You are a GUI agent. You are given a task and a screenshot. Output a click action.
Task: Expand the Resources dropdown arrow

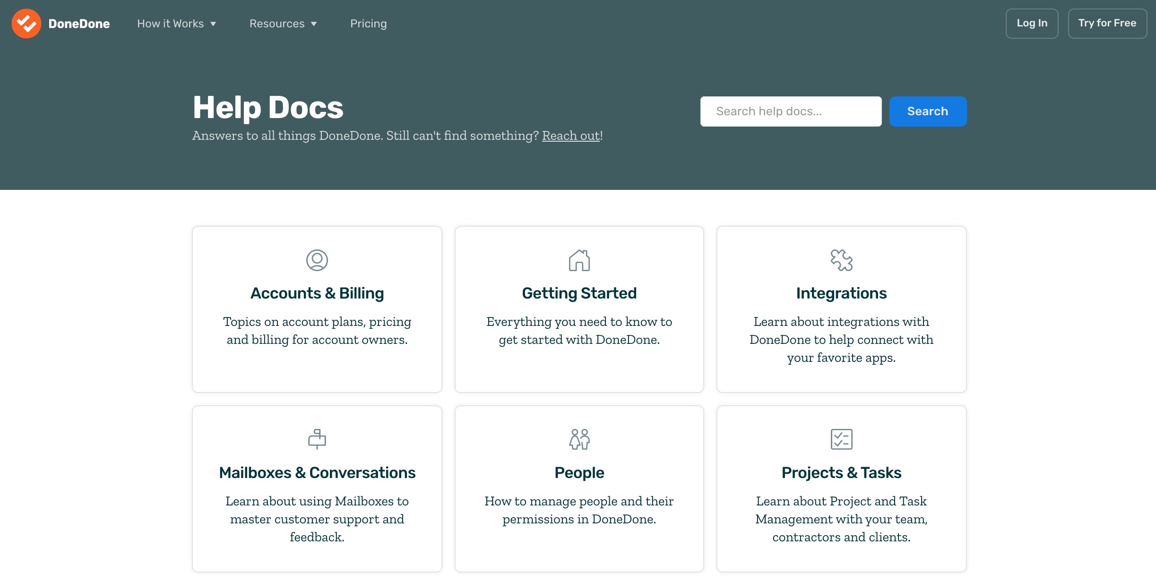(x=314, y=24)
